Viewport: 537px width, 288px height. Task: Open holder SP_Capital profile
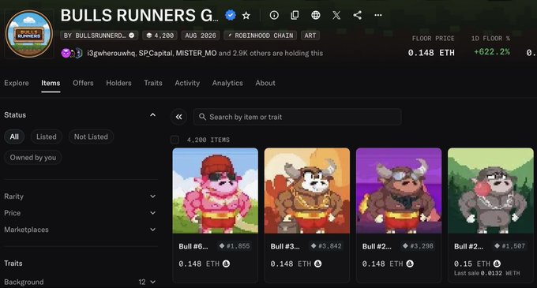click(156, 53)
